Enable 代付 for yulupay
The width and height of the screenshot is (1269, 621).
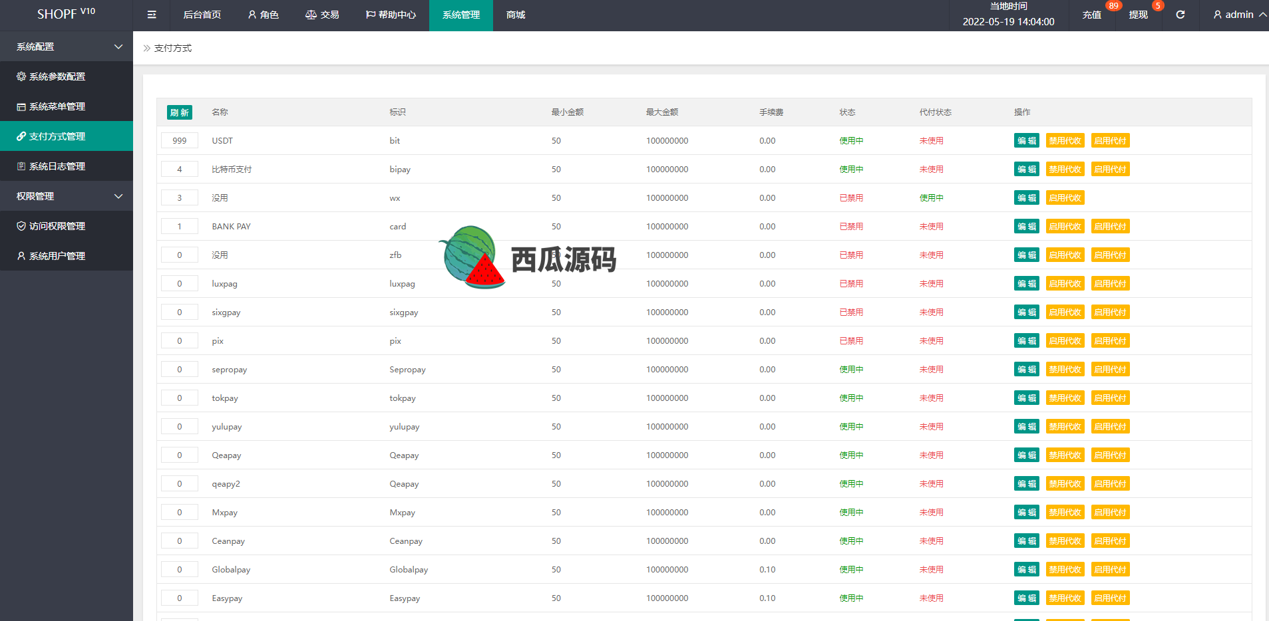(x=1111, y=427)
